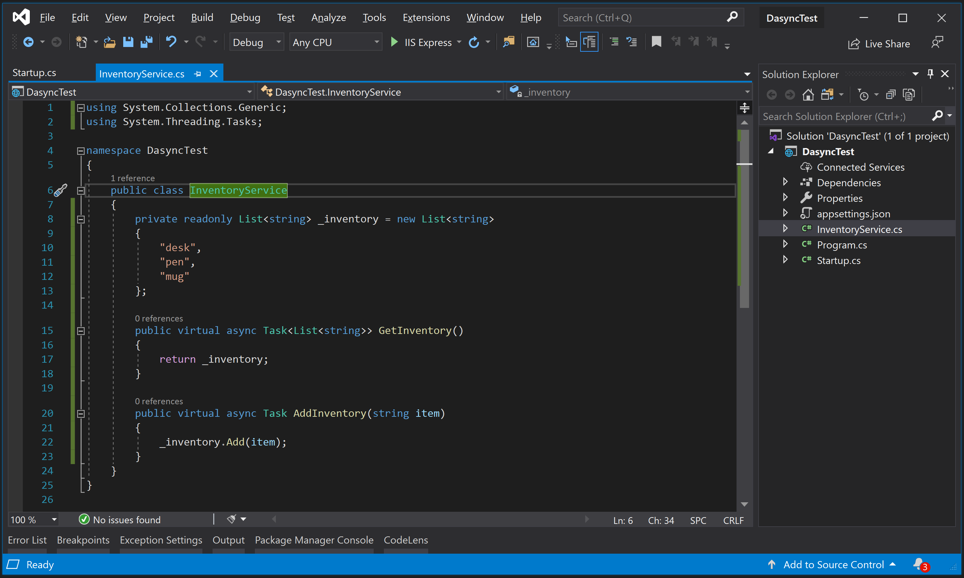Collapse the AddInventory method region
Viewport: 964px width, 578px height.
coord(81,414)
